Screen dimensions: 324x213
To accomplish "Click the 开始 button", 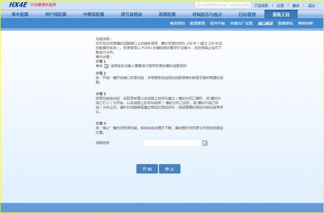I will coord(147,169).
